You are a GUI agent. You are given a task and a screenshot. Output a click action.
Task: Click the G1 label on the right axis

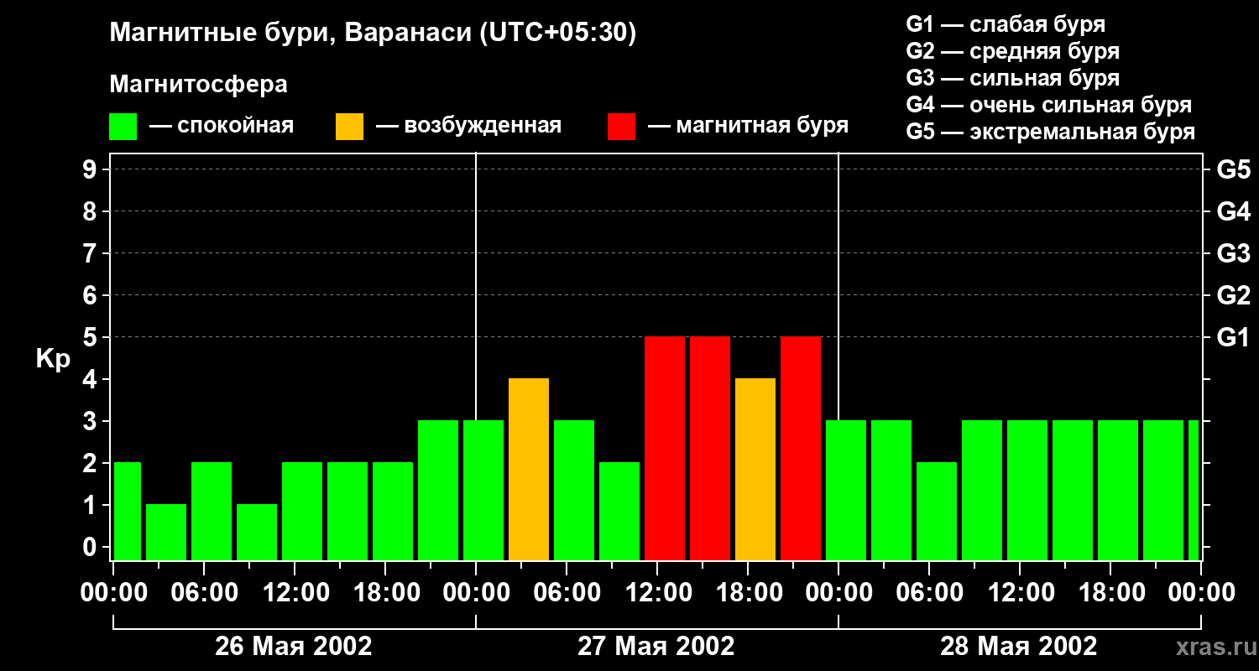[x=1233, y=338]
